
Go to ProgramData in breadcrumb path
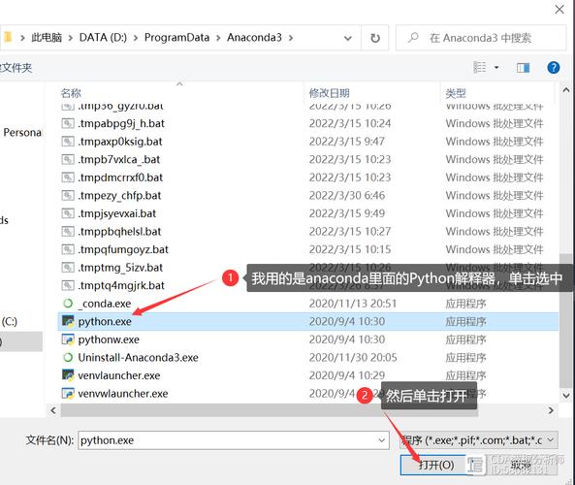(x=176, y=38)
